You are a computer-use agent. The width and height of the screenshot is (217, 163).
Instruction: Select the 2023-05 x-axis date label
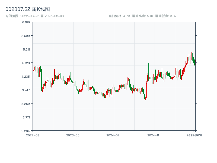[73, 135]
